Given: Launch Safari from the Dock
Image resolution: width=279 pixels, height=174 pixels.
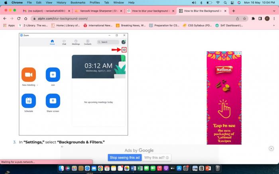Looking at the screenshot, I should 87,168.
